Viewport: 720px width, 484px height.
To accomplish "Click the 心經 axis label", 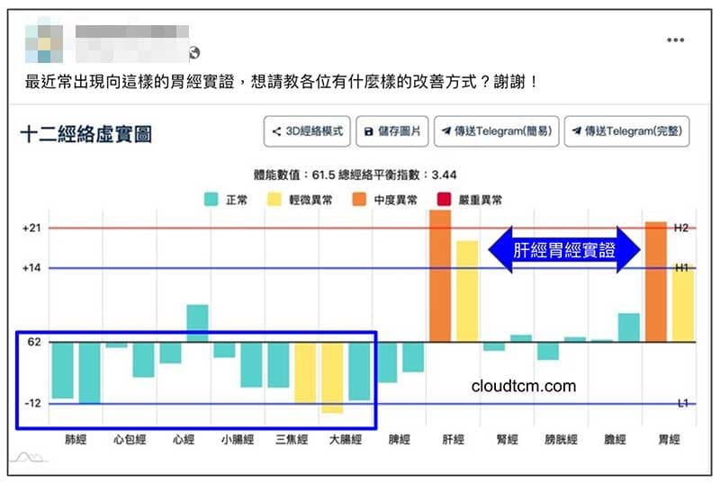I will [183, 440].
